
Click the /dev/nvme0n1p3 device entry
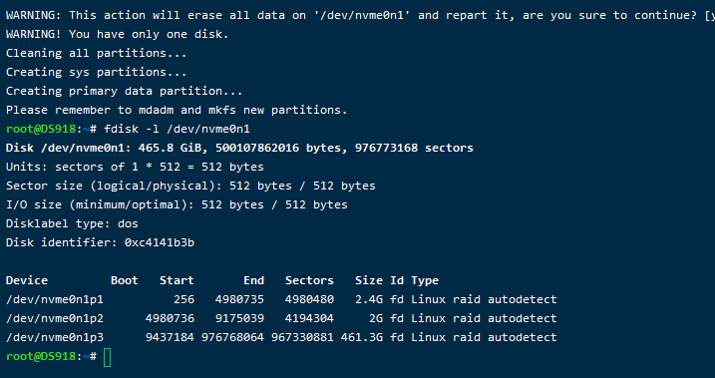pos(55,337)
